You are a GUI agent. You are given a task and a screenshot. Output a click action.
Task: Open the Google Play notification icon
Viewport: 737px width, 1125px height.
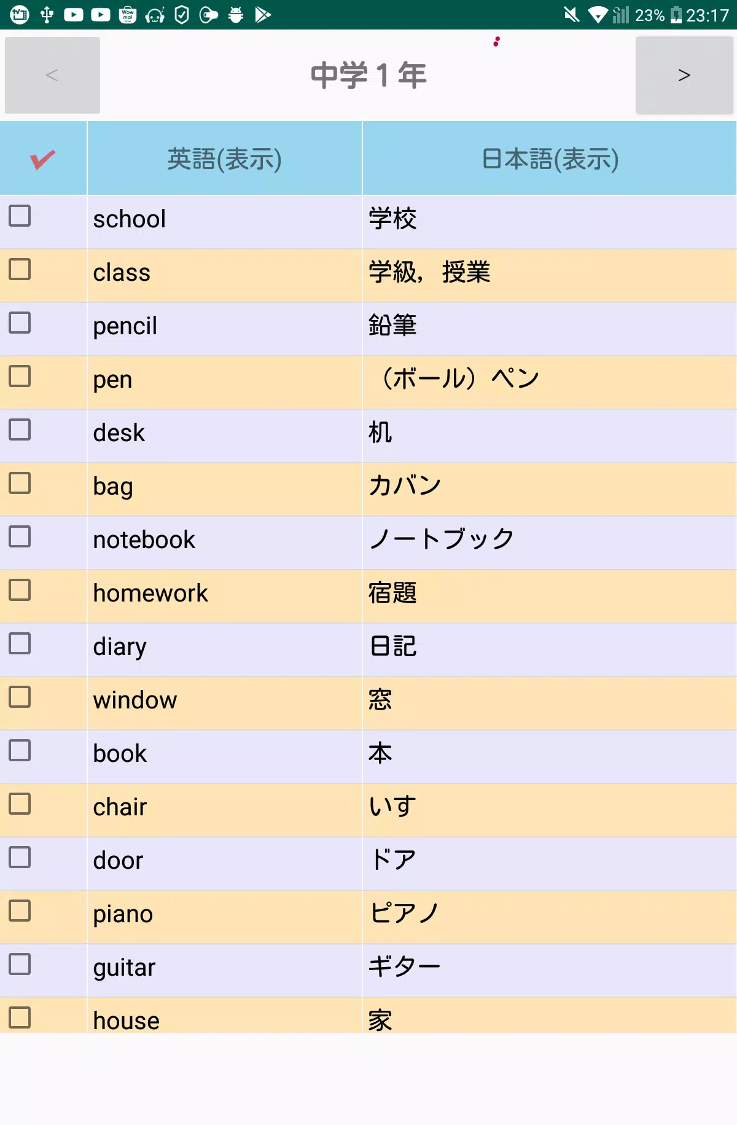point(261,14)
